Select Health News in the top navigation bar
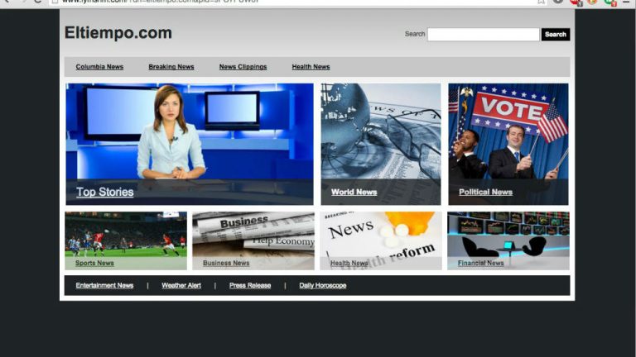Image resolution: width=636 pixels, height=357 pixels. pos(311,67)
